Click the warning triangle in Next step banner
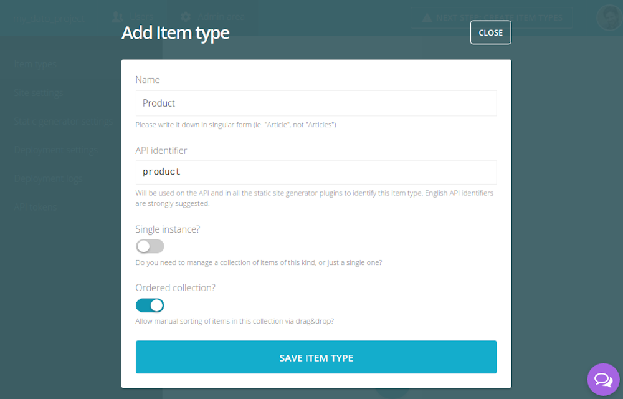Screen dimensions: 623x399 coord(427,17)
